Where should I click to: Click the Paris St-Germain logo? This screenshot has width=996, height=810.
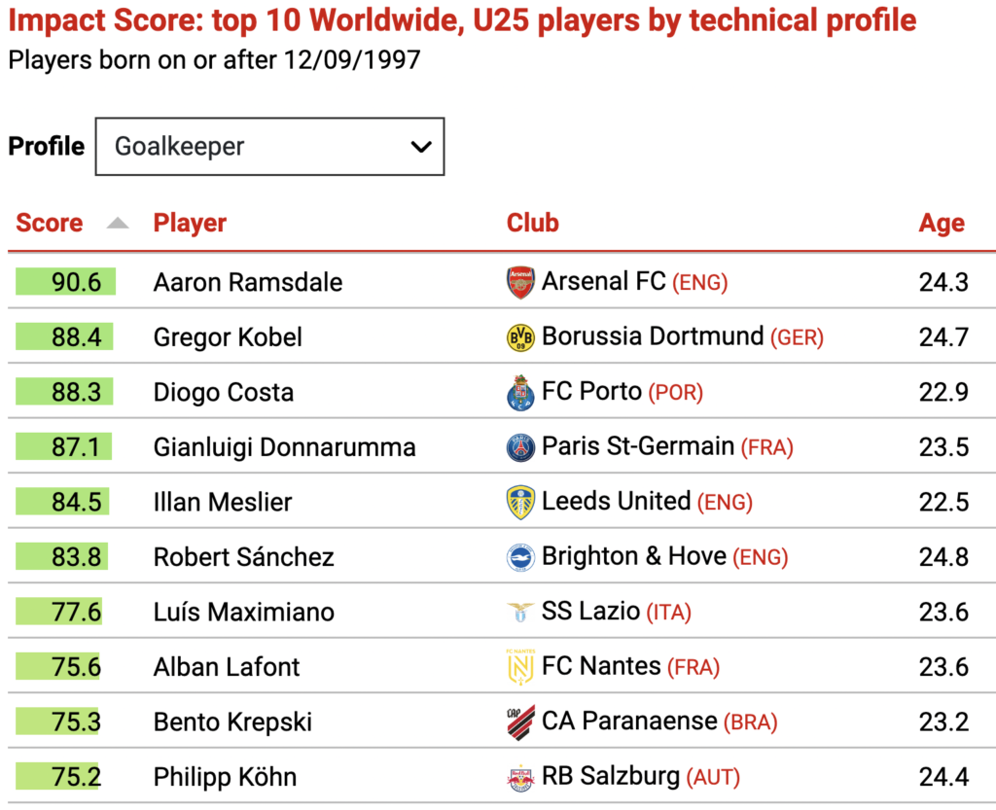pos(520,447)
